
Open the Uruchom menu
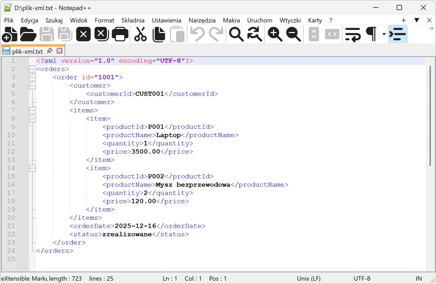(x=260, y=20)
